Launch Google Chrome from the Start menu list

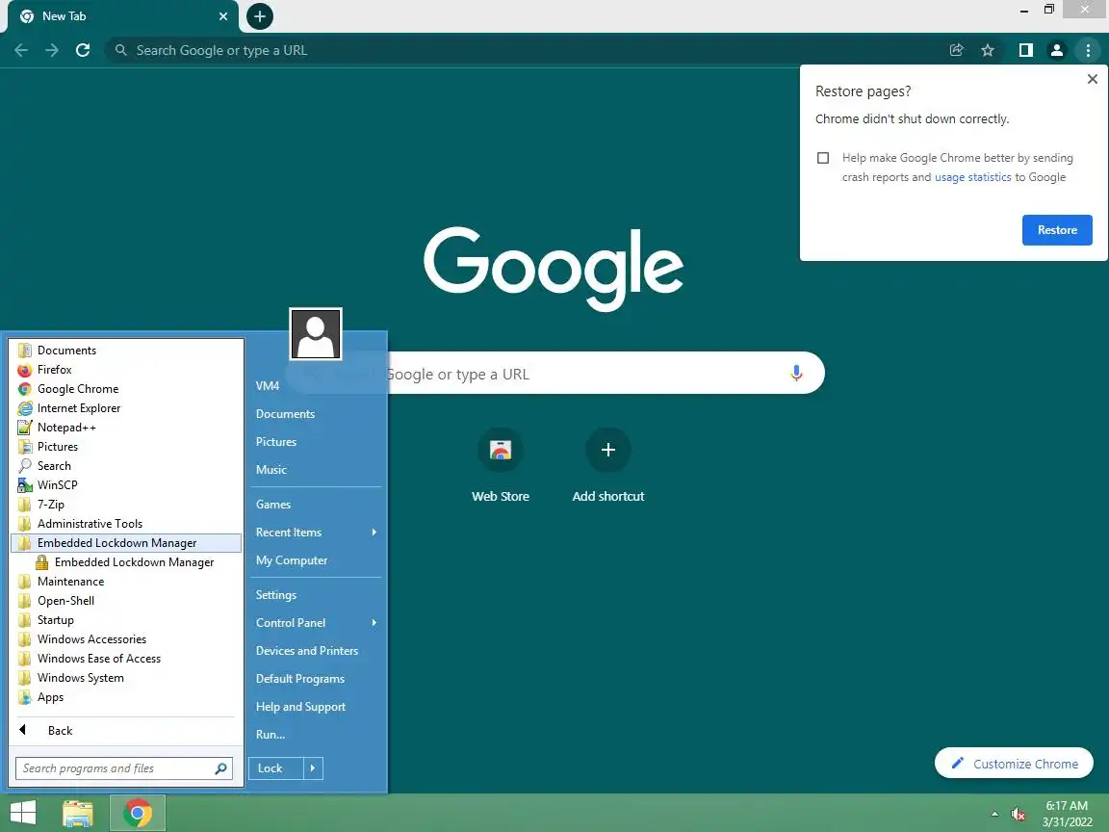pyautogui.click(x=127, y=388)
